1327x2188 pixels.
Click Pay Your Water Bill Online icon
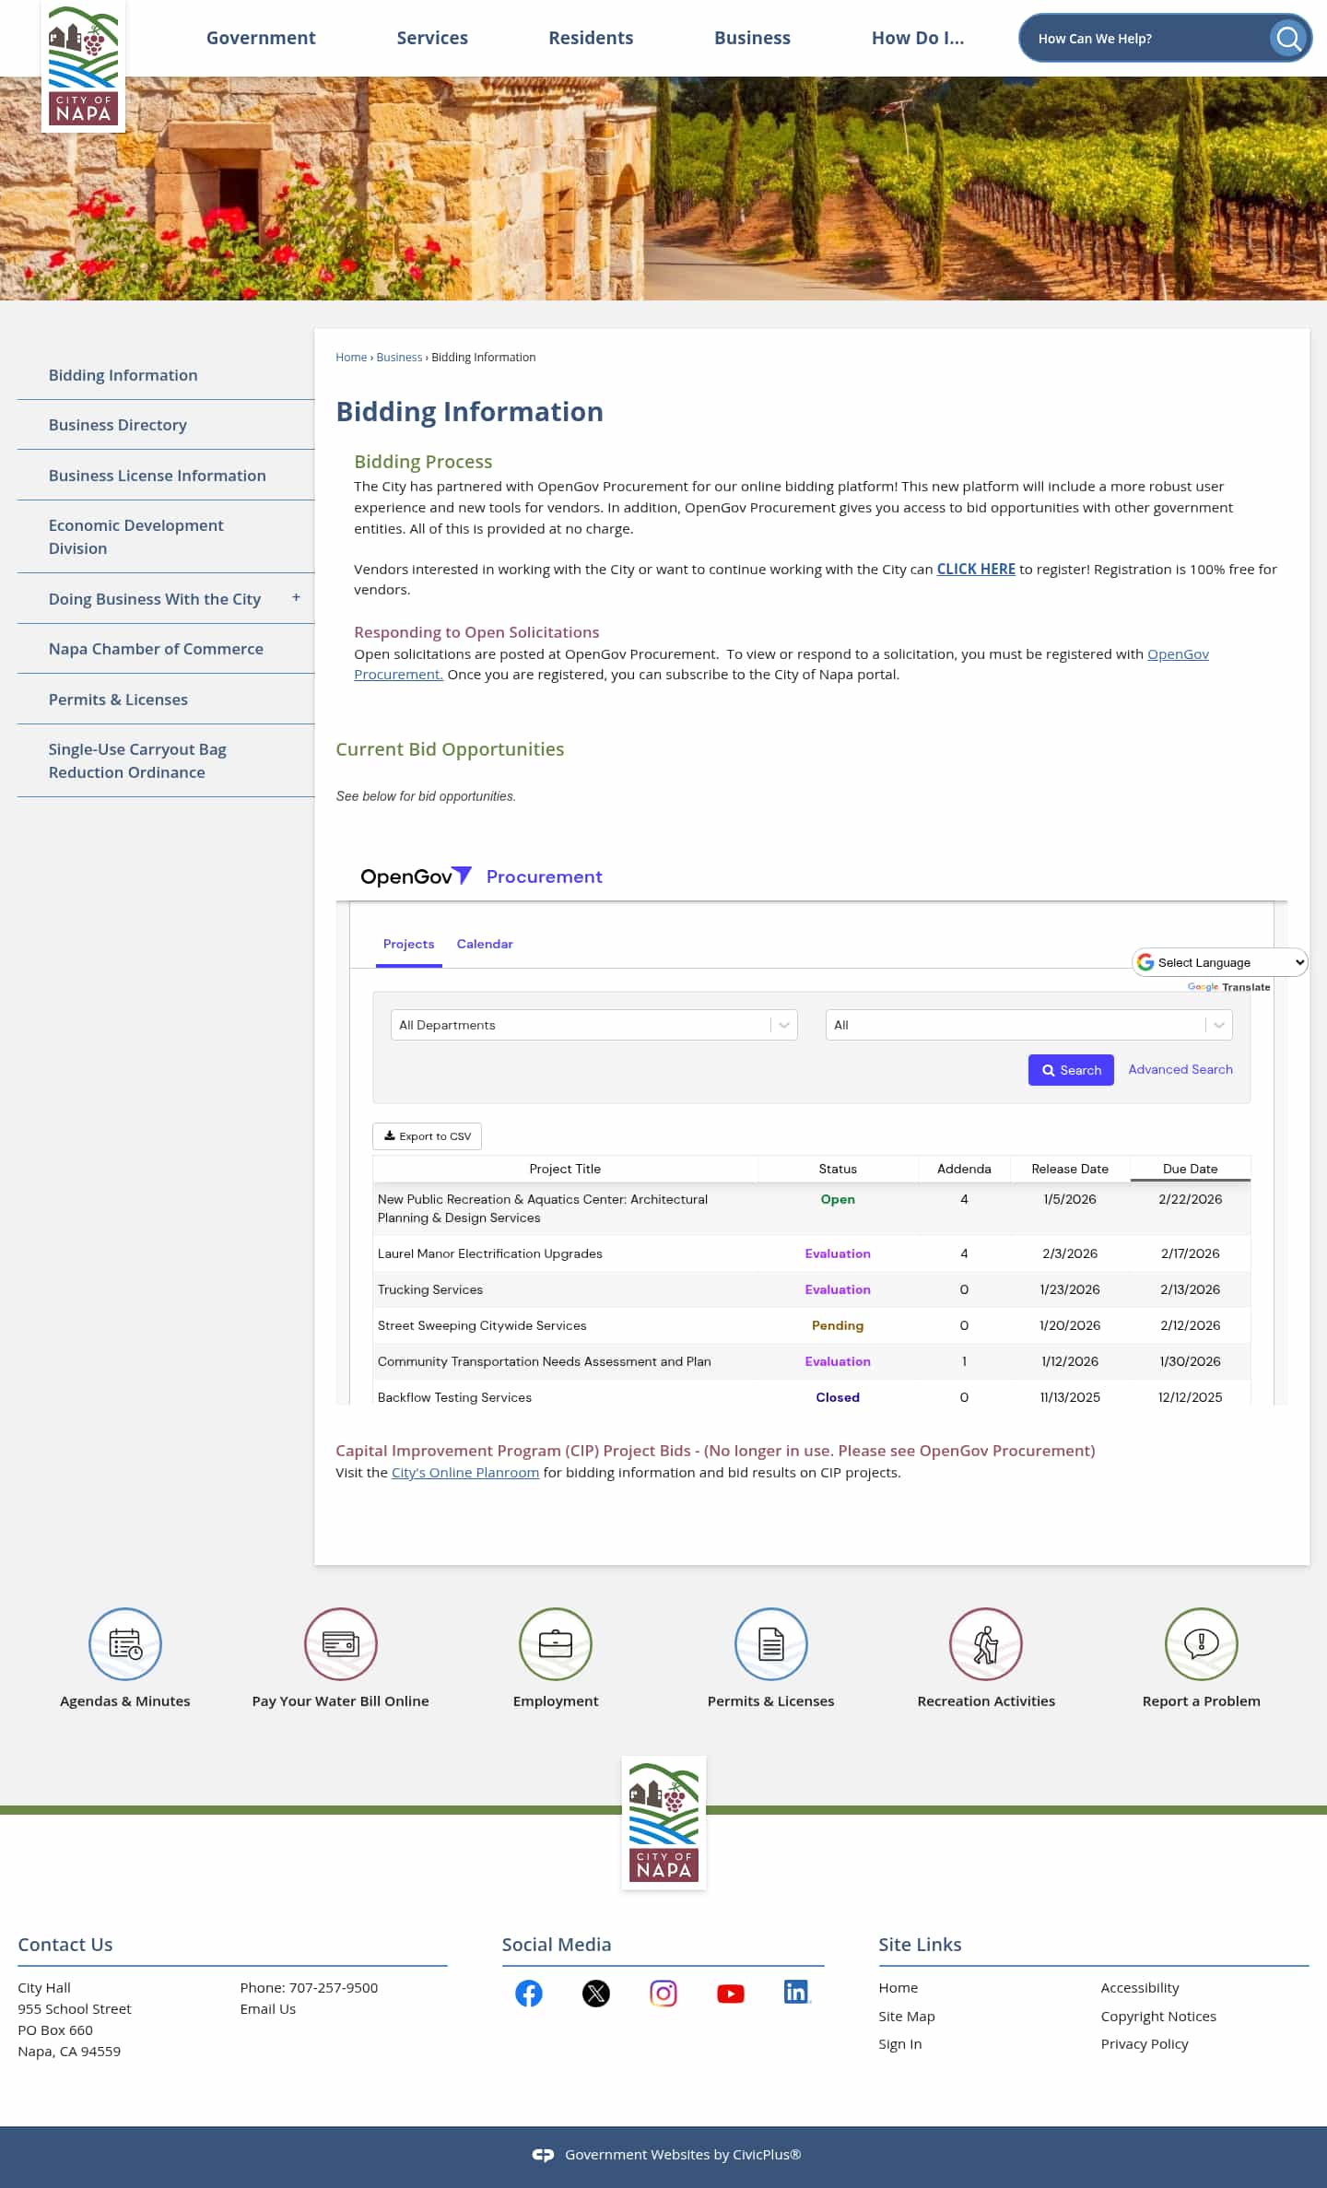[x=341, y=1643]
